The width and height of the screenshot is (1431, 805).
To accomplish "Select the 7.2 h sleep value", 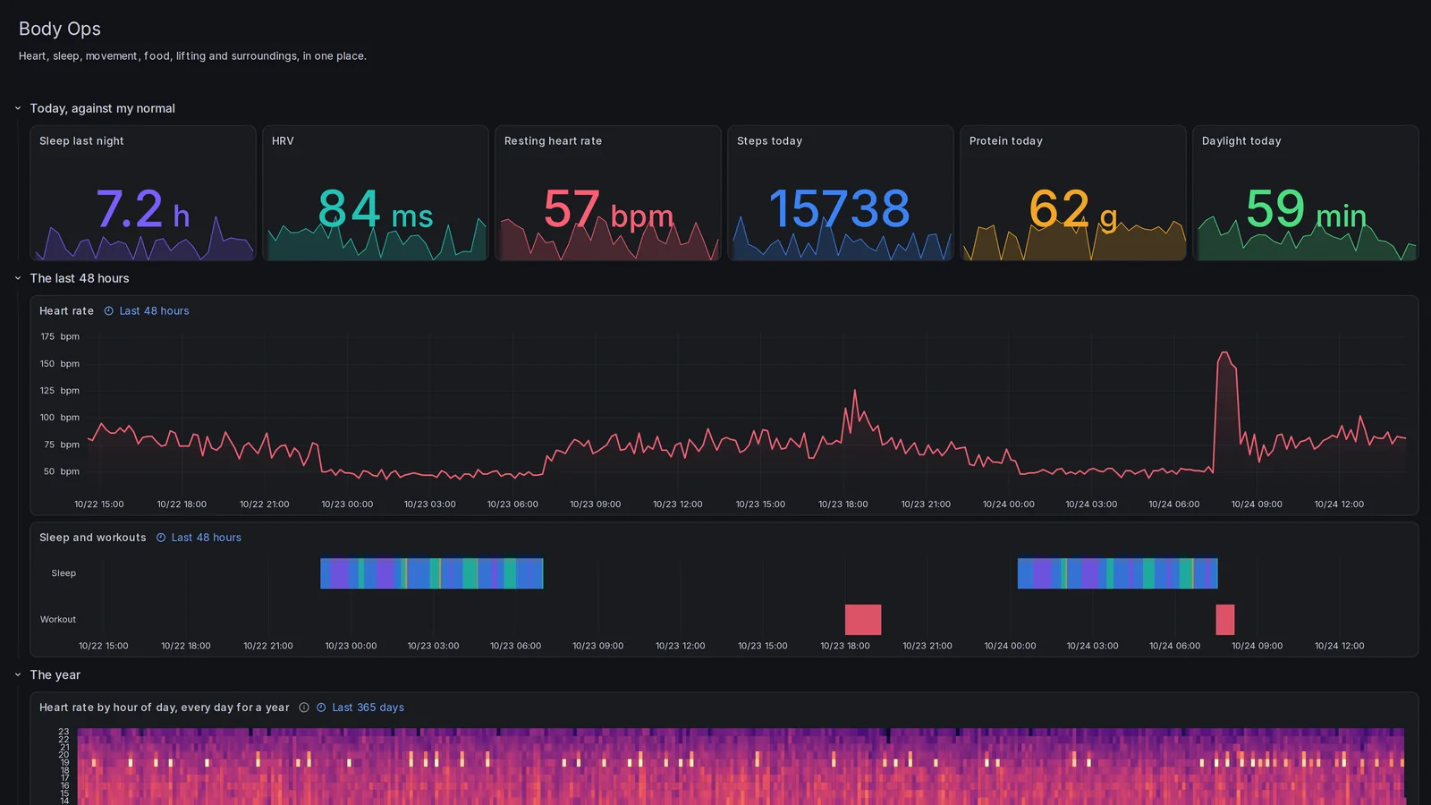I will click(x=143, y=209).
